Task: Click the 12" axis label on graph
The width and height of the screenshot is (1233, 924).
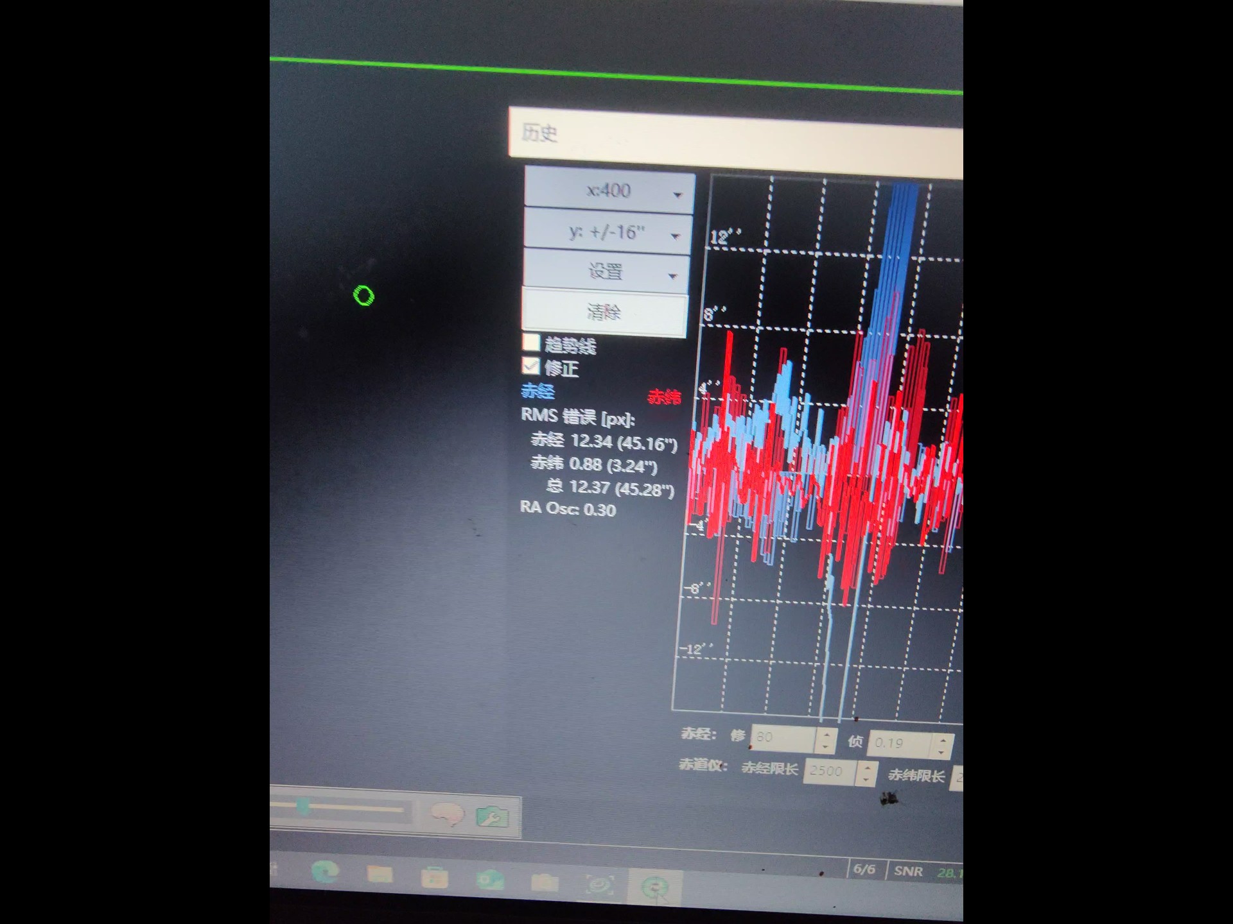Action: 726,236
